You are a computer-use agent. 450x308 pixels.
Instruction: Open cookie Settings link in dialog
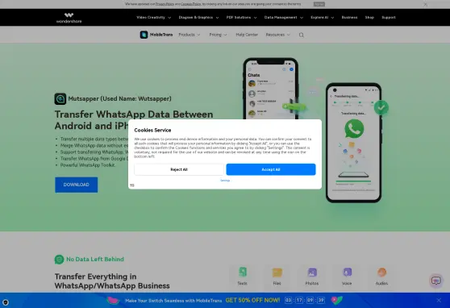pos(225,181)
